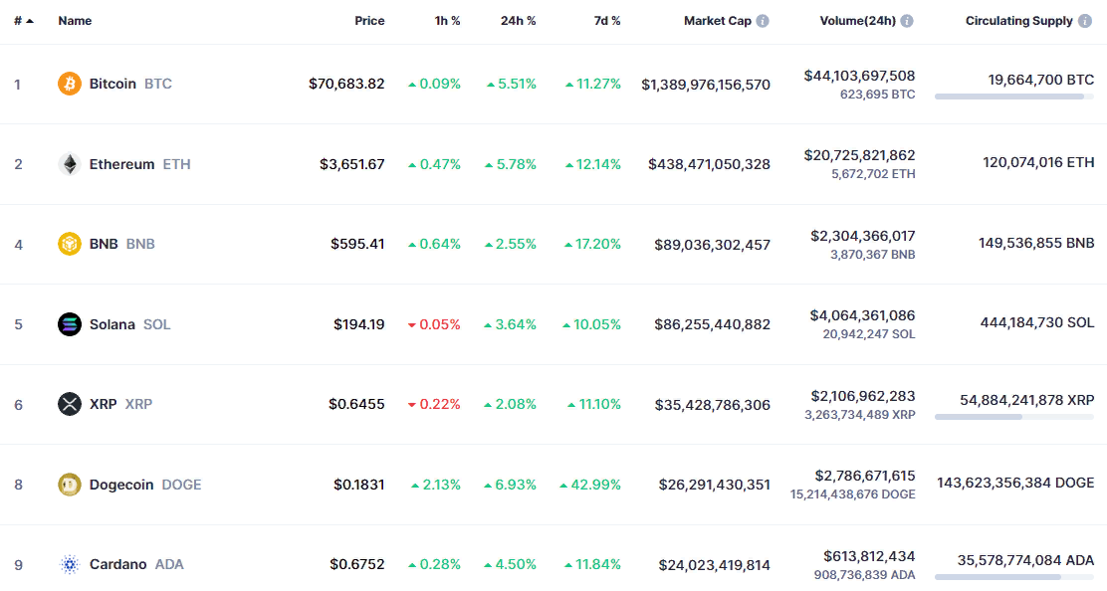The image size is (1107, 591).
Task: Click Bitcoin volume $44,103,697,508
Action: pyautogui.click(x=859, y=76)
